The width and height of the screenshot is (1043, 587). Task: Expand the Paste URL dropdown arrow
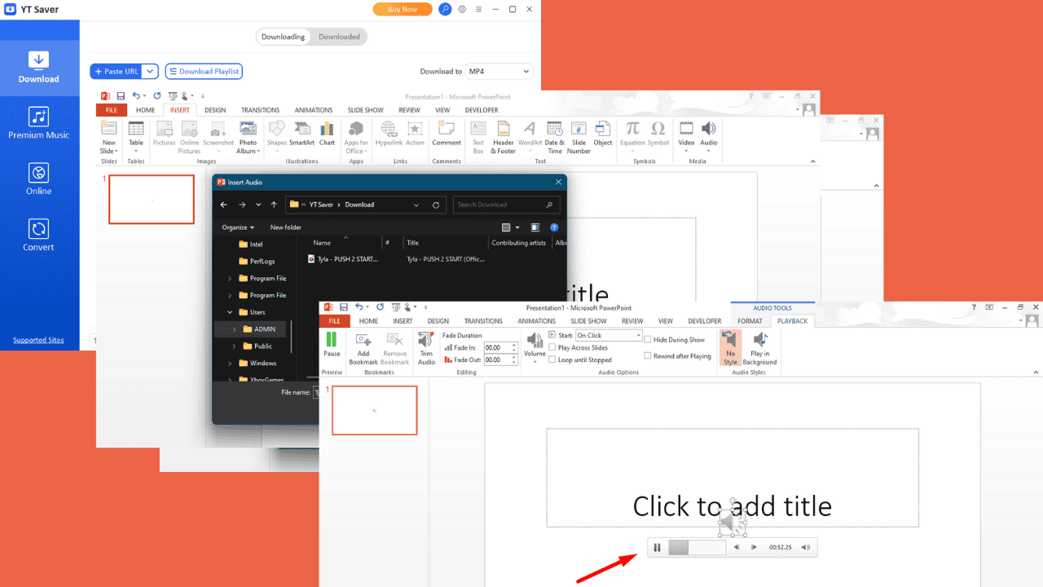(151, 72)
